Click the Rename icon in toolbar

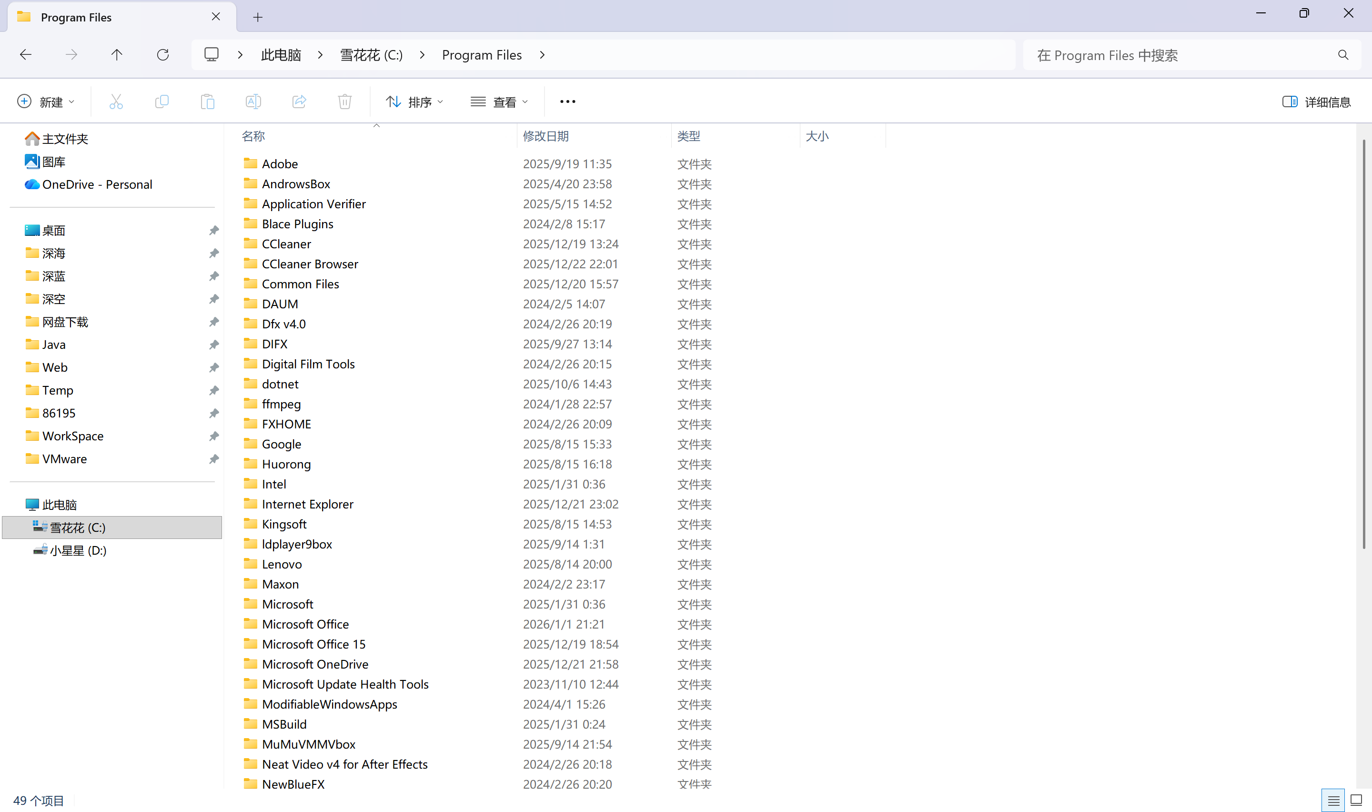[x=253, y=102]
